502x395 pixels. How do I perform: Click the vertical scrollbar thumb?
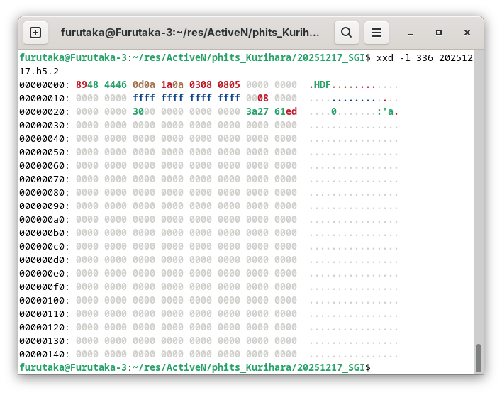[x=479, y=357]
